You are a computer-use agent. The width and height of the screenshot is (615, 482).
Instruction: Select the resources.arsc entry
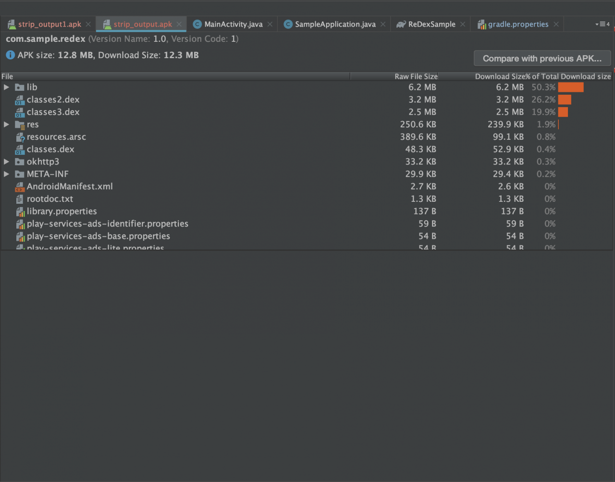coord(307,137)
